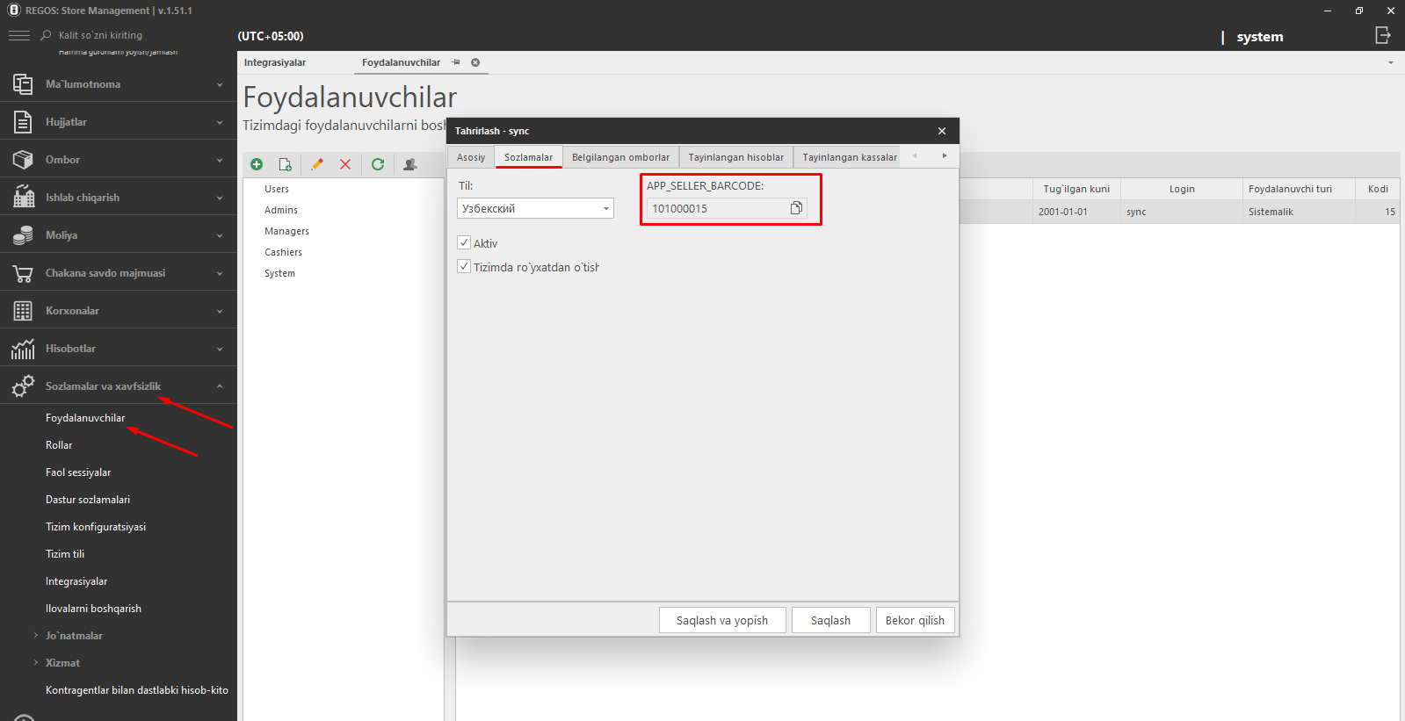The image size is (1405, 721).
Task: Click the Moliya coins icon
Action: (x=23, y=235)
